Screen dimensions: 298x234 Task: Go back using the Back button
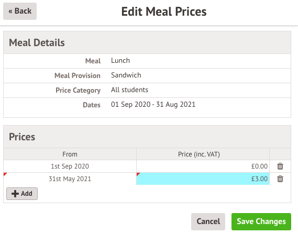click(20, 11)
